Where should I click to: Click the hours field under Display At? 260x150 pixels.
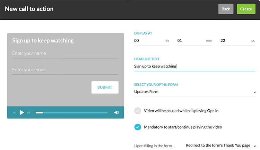(x=151, y=41)
